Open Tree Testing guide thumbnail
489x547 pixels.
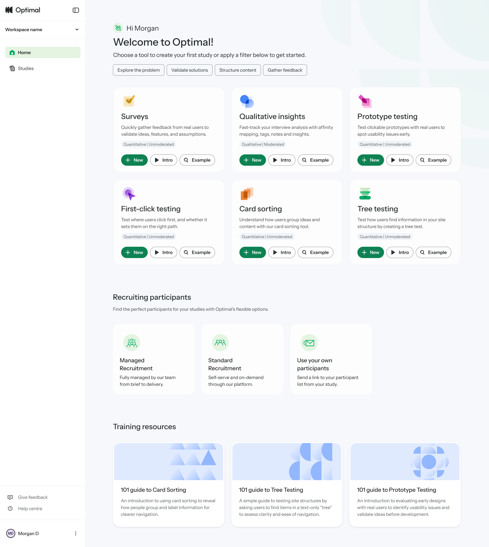287,461
